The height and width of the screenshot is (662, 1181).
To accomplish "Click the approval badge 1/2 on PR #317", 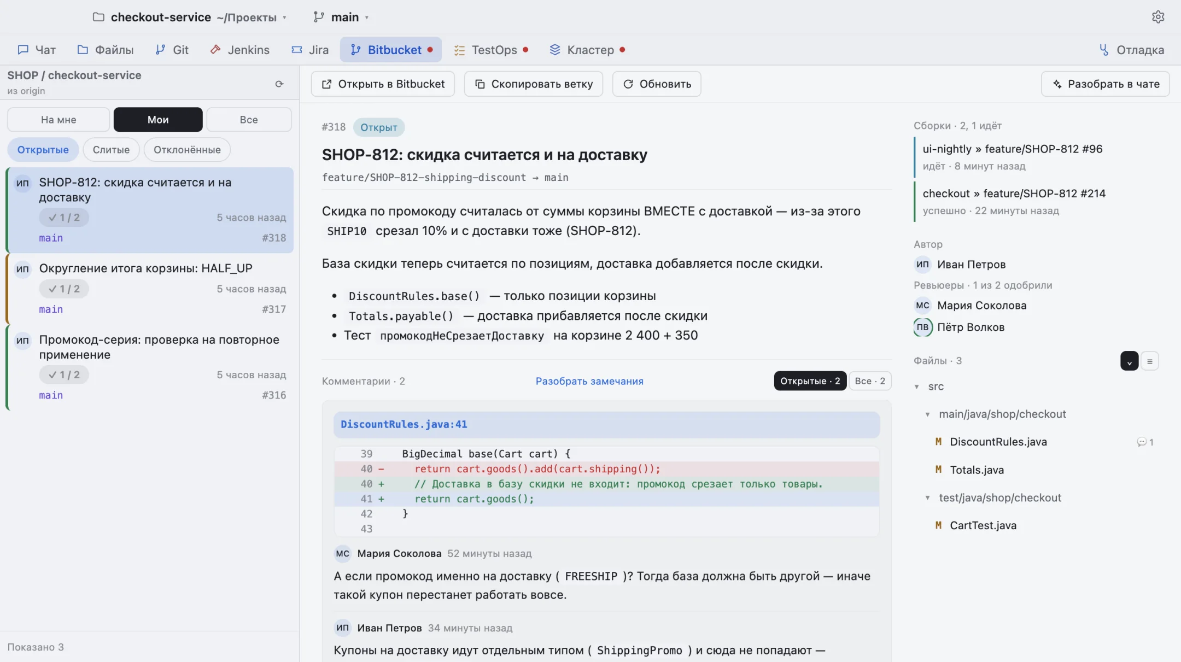I will [64, 289].
